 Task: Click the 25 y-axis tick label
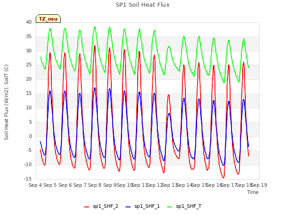[x=29, y=65]
